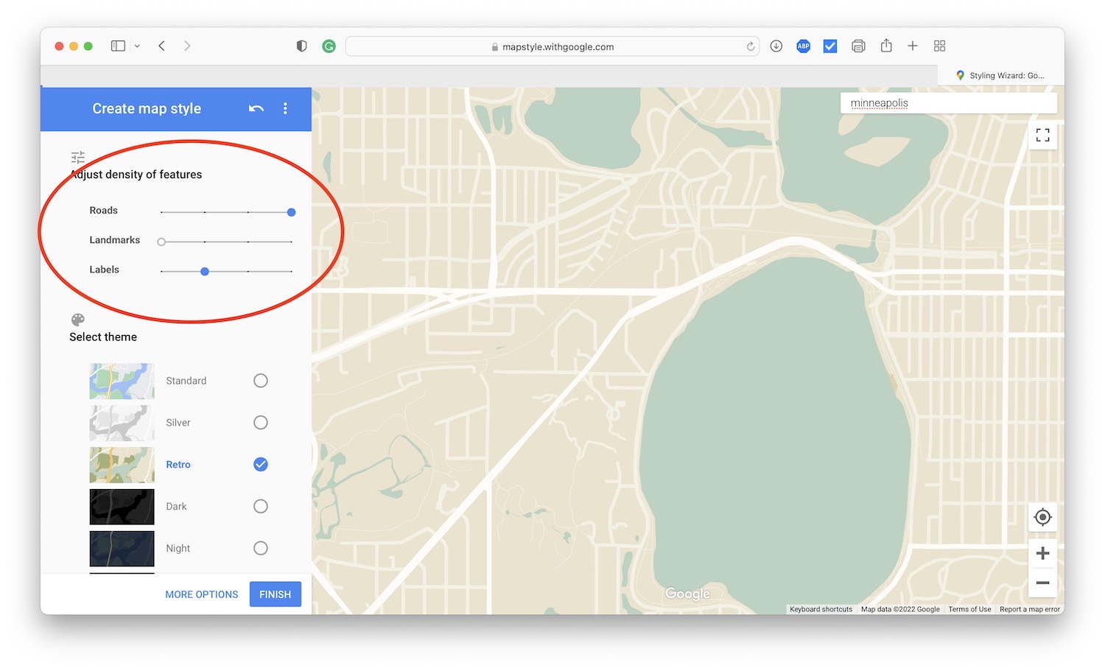Screen dimensions: 1105x668
Task: Click the my-location crosshair control on the map
Action: click(1042, 517)
